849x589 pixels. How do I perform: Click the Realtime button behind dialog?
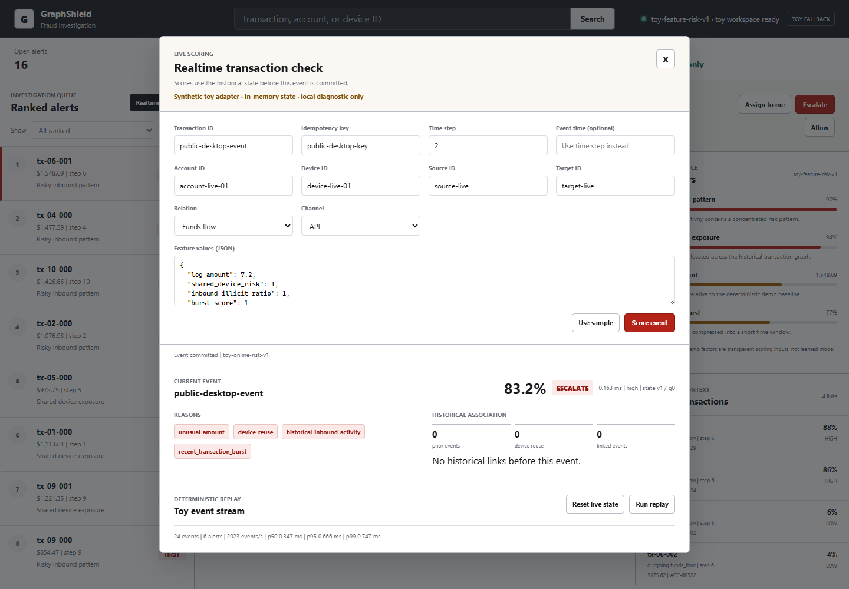pos(144,102)
